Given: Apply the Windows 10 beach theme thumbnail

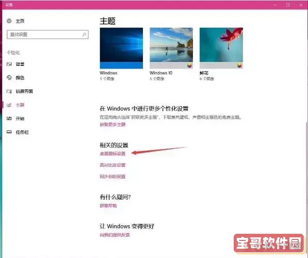Looking at the screenshot, I should tap(171, 48).
